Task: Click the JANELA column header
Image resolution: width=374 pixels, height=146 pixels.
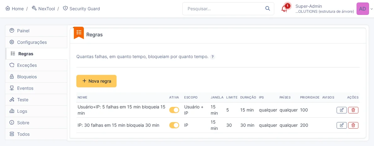Action: 217,97
